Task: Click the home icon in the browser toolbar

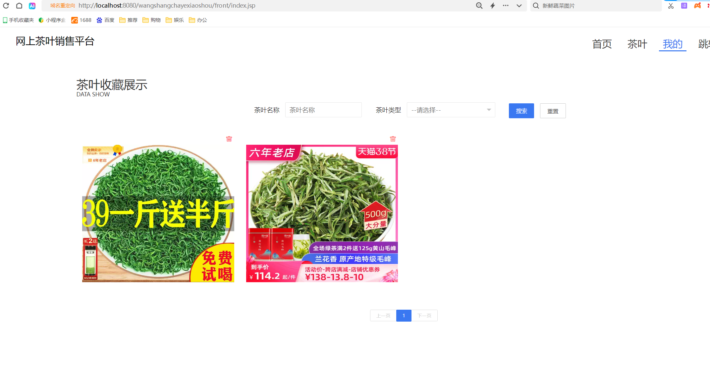Action: pyautogui.click(x=19, y=6)
